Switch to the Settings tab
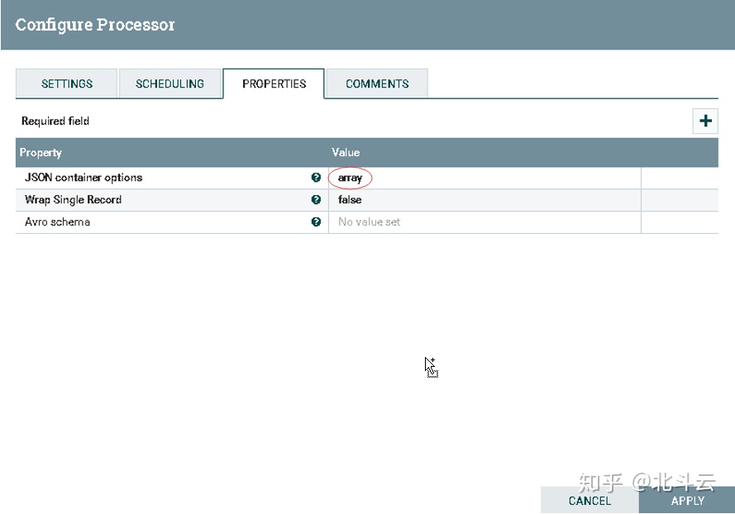 coord(67,83)
